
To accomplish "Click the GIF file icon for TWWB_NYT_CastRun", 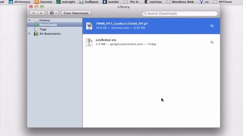I will (89, 26).
